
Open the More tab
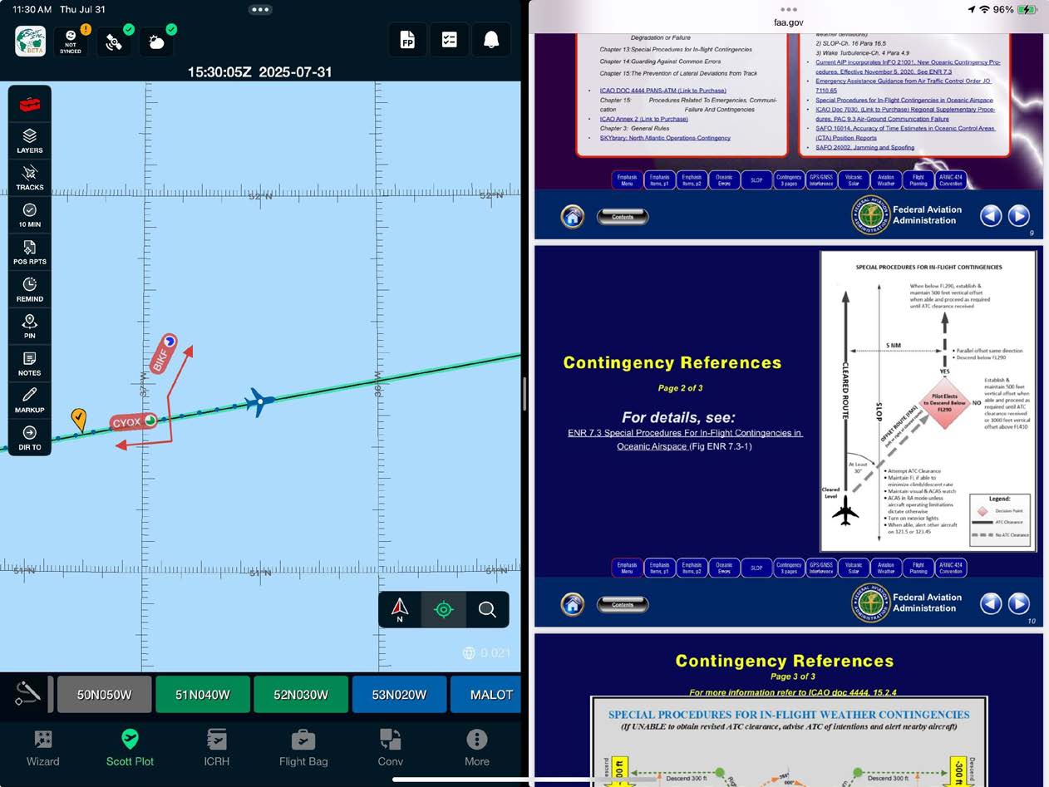coord(477,748)
